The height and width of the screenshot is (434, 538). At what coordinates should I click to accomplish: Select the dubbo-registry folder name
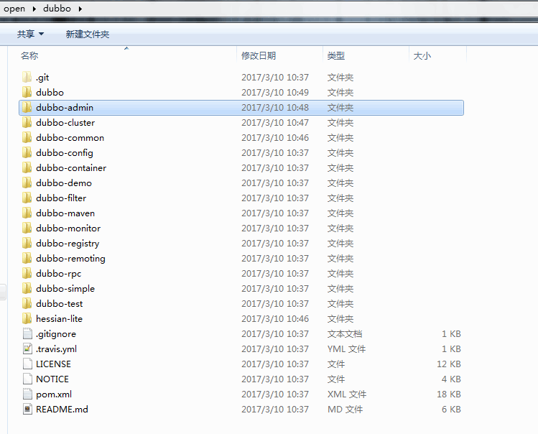(x=68, y=244)
